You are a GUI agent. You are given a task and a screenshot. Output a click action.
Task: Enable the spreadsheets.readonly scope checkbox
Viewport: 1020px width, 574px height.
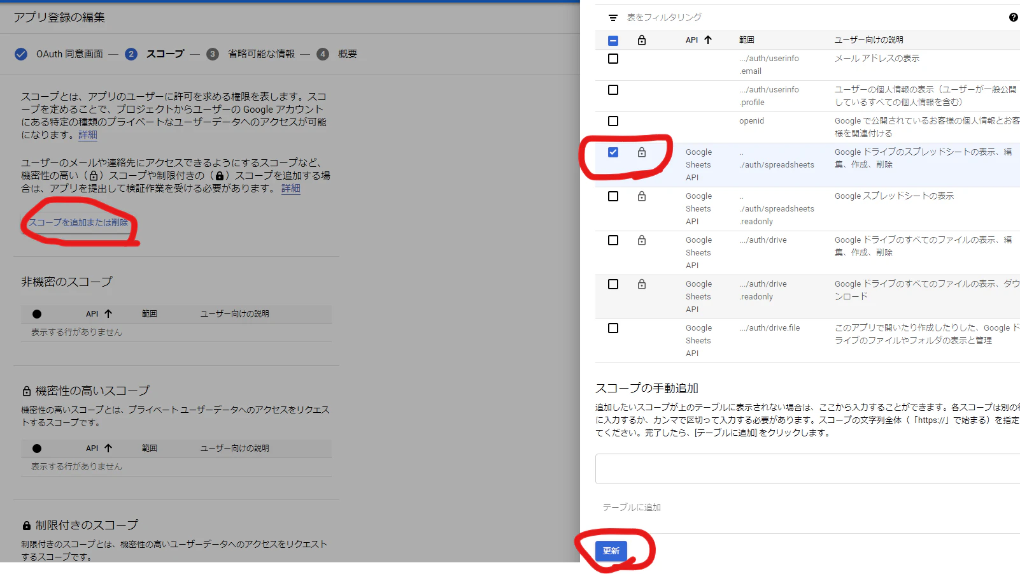pos(613,196)
